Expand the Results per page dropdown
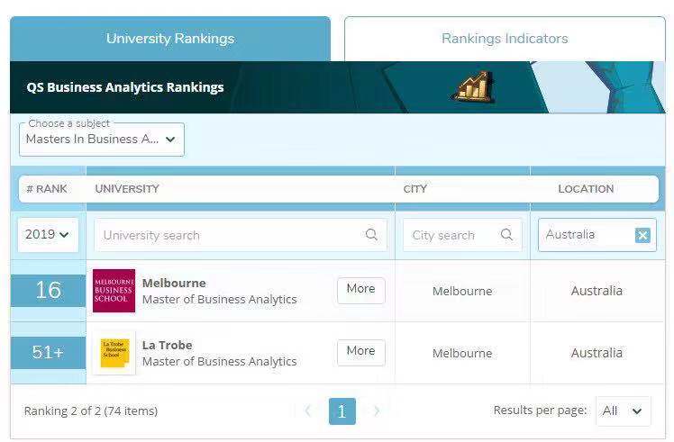674x442 pixels. [624, 410]
